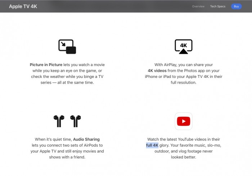Image resolution: width=252 pixels, height=176 pixels.
Task: Click the left AirPods icon
Action: coord(59,121)
